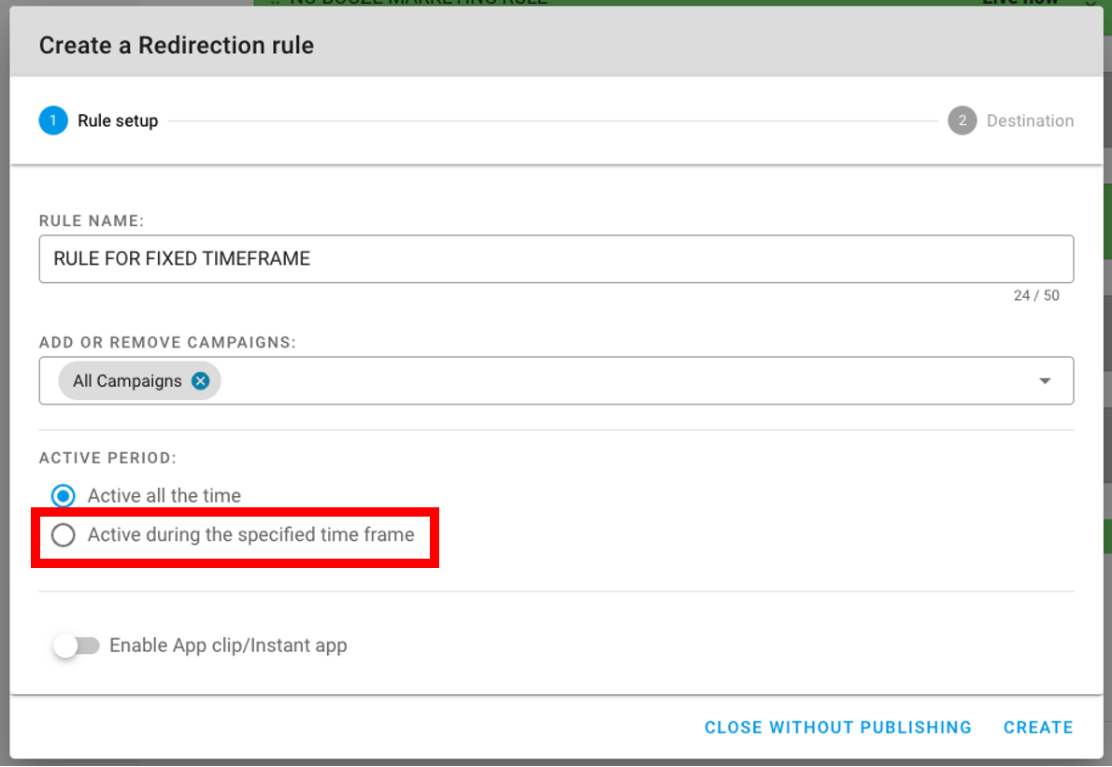Focus the Rule Name text field
The image size is (1112, 767).
[555, 259]
